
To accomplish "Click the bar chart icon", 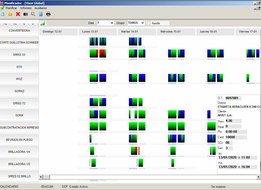I will click(43, 23).
